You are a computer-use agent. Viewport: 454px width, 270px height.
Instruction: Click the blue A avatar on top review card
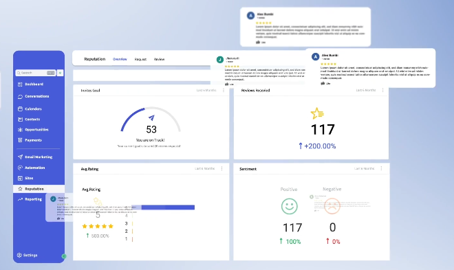pyautogui.click(x=250, y=16)
